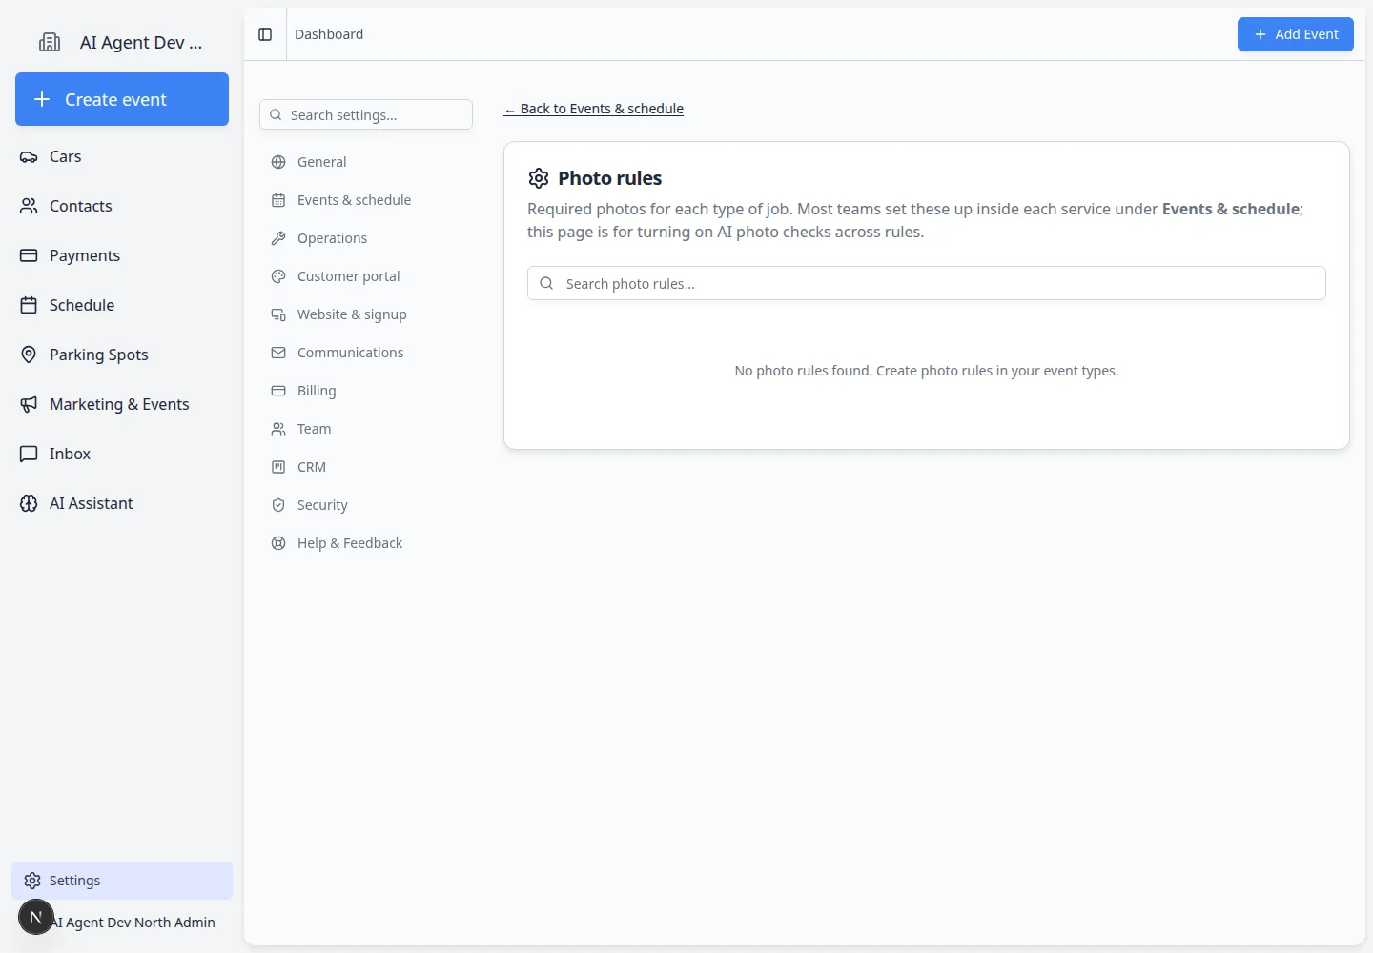
Task: Select General settings label
Action: coord(321,162)
